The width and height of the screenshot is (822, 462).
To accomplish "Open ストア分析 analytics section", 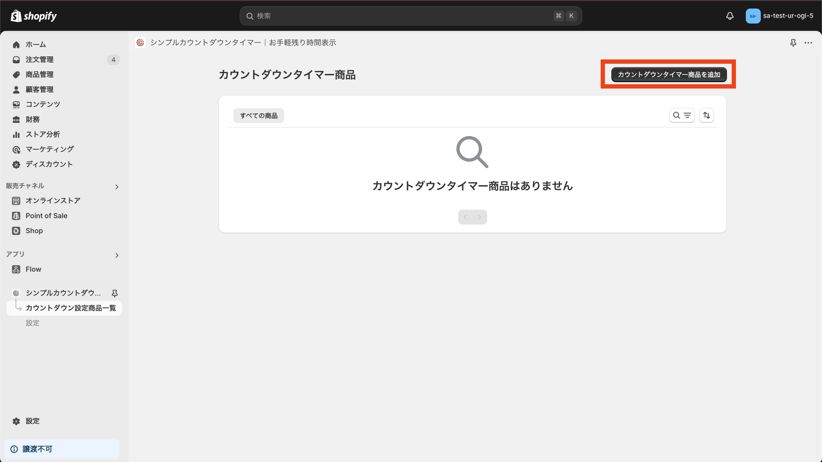I will coord(42,134).
